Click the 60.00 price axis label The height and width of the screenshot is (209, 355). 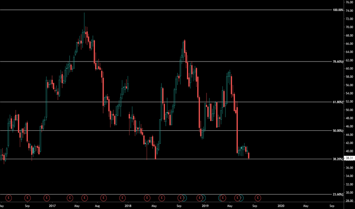349,68
